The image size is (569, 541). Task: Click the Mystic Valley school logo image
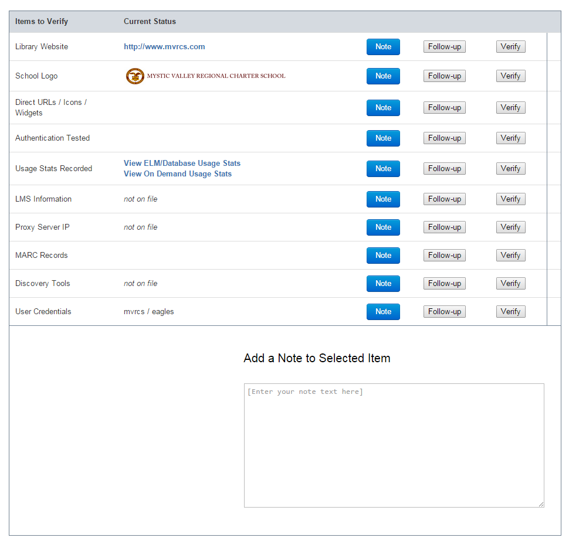[x=206, y=76]
